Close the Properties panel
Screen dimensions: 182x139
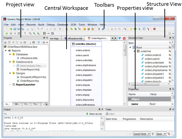pos(173,89)
